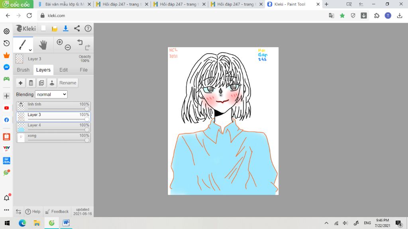408x229 pixels.
Task: Show hidden system tray icons
Action: pyautogui.click(x=326, y=223)
